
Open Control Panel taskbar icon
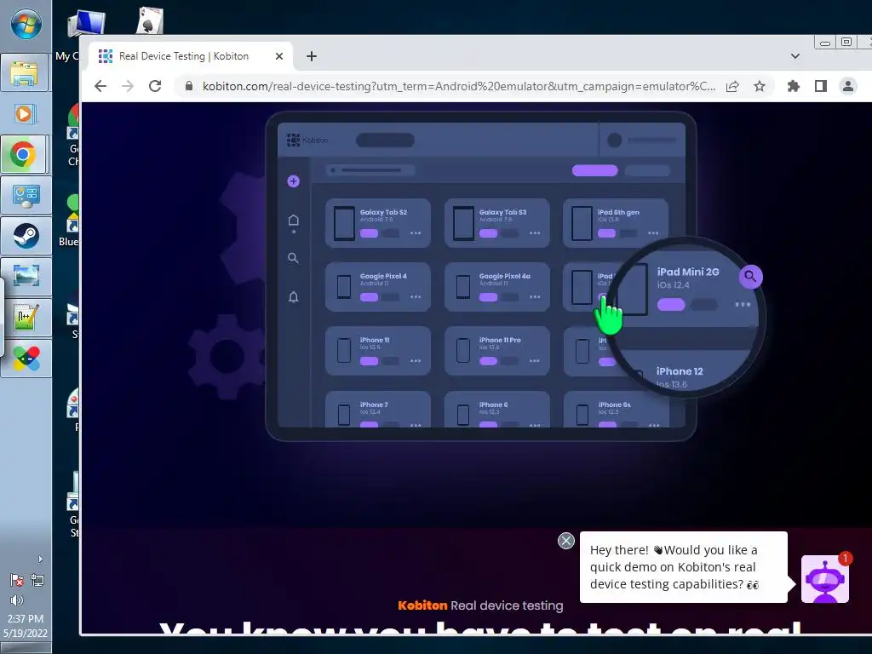point(25,195)
